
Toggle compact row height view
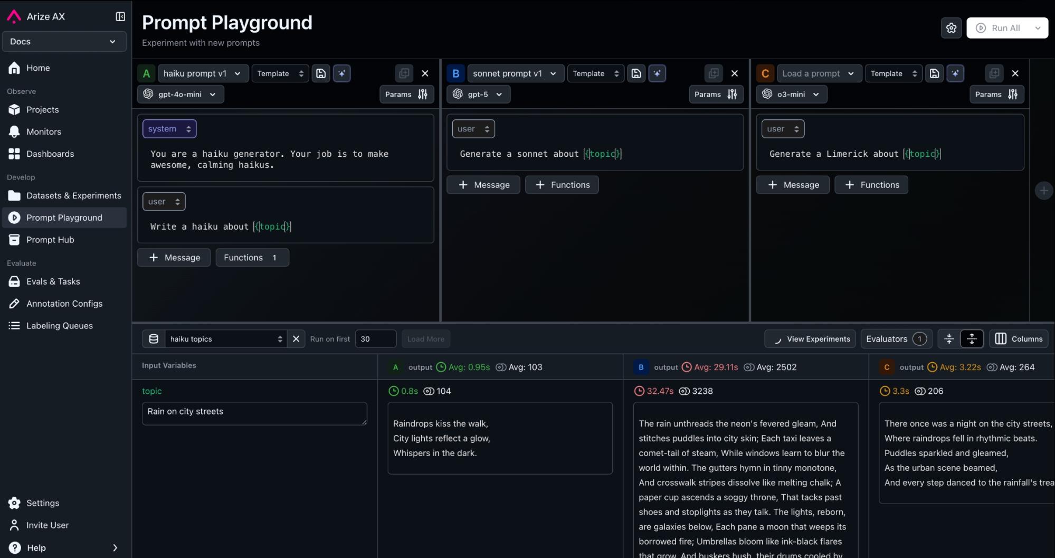pos(949,339)
